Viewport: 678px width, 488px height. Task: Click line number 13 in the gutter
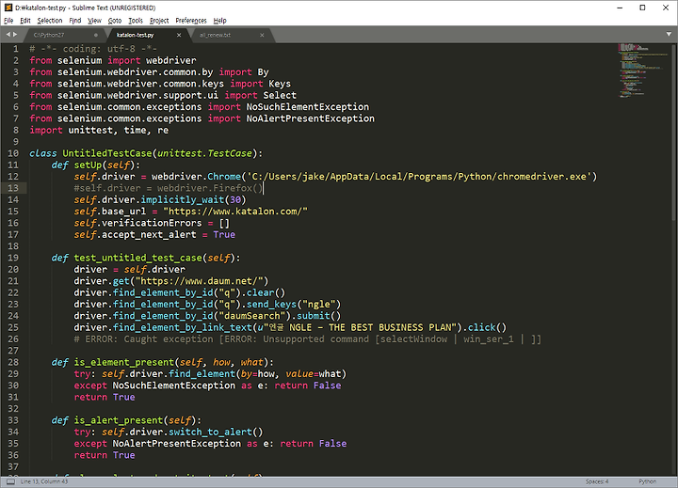click(13, 188)
